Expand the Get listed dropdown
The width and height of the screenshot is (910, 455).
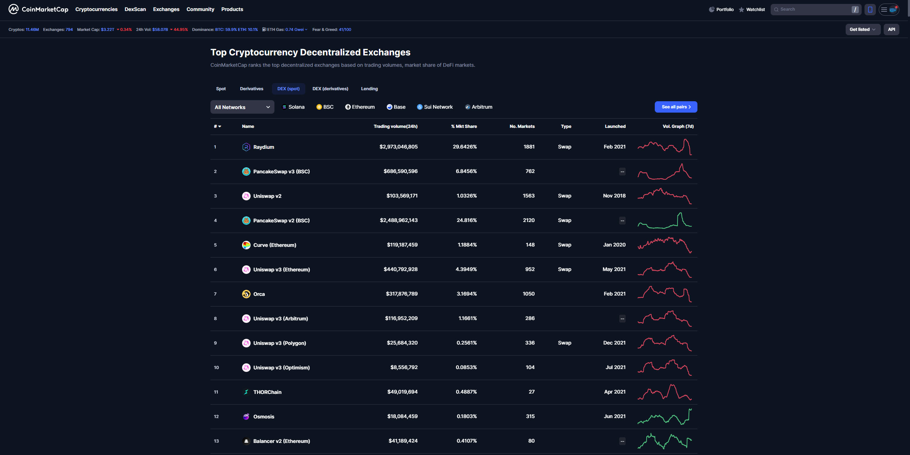pyautogui.click(x=863, y=29)
